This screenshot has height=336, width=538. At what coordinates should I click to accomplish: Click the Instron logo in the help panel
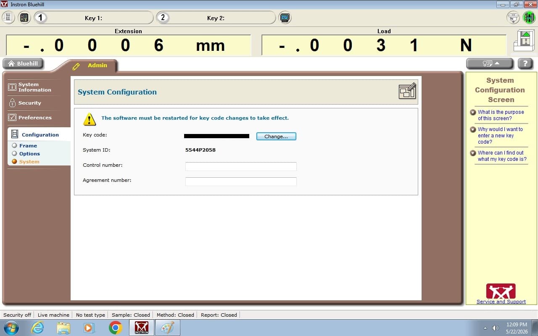(501, 291)
